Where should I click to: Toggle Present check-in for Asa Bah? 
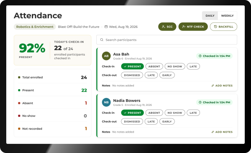point(132,66)
